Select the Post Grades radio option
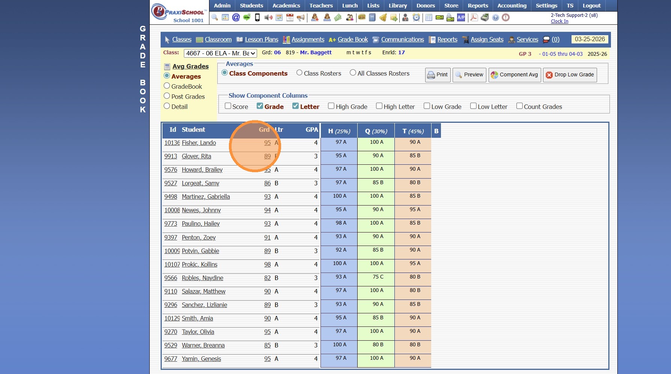Viewport: 671px width, 374px height. coord(167,96)
